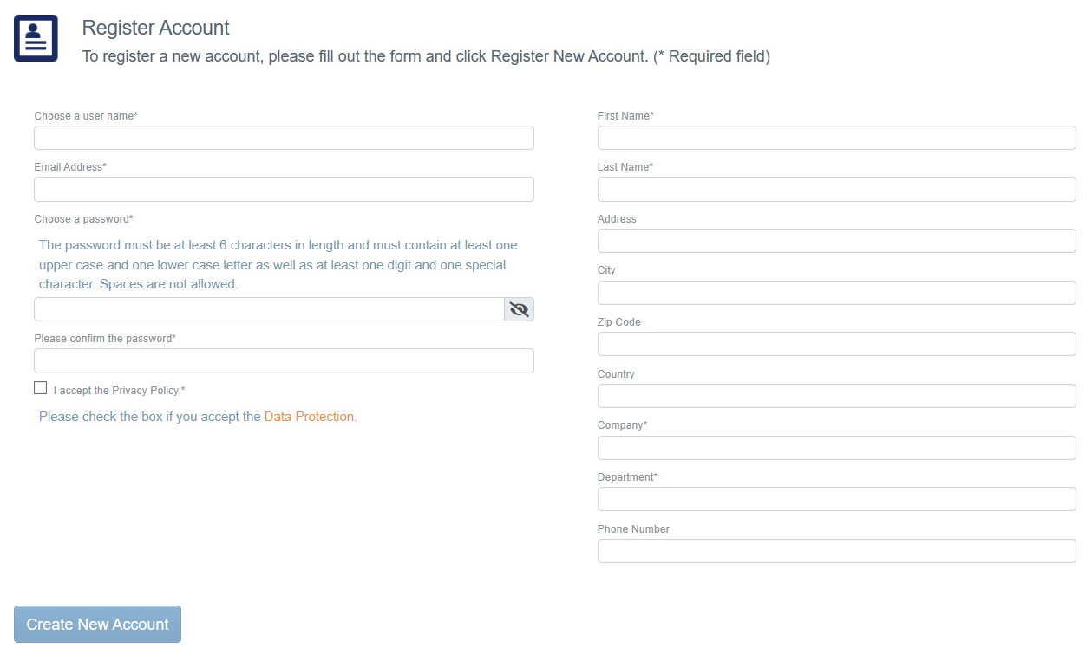The image size is (1086, 648).
Task: Click the Company required field
Action: pyautogui.click(x=836, y=448)
